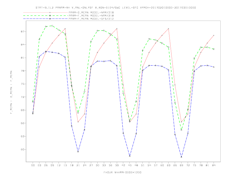Click x-axis forecast hour label 06
233x180 pixels.
[46, 165]
